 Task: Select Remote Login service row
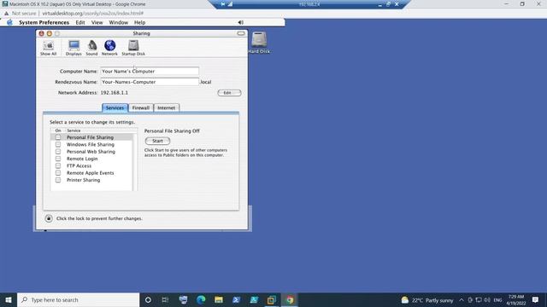91,159
